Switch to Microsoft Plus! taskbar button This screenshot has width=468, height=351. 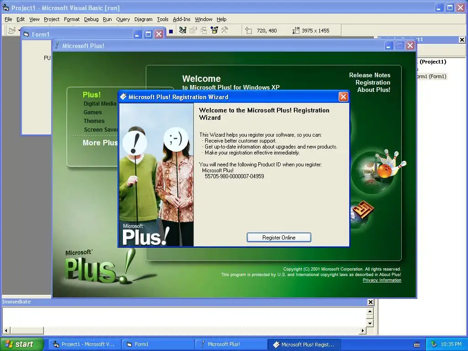click(x=231, y=344)
